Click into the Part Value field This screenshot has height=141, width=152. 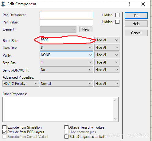pyautogui.click(x=66, y=22)
